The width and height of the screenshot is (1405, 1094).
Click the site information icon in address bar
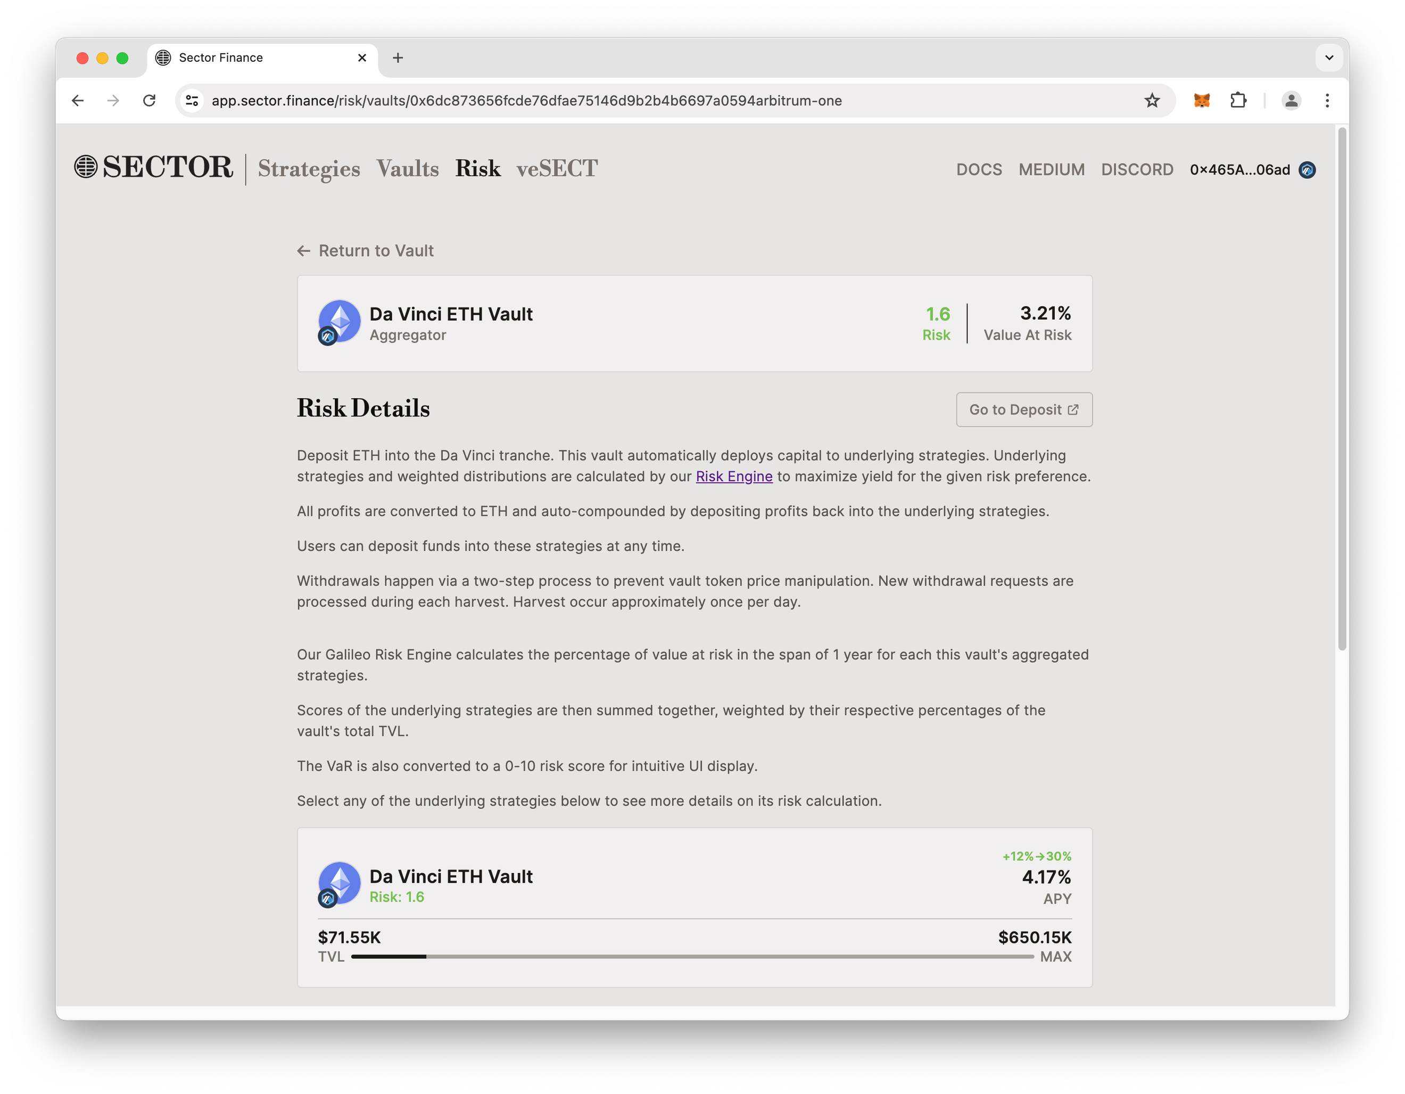192,101
